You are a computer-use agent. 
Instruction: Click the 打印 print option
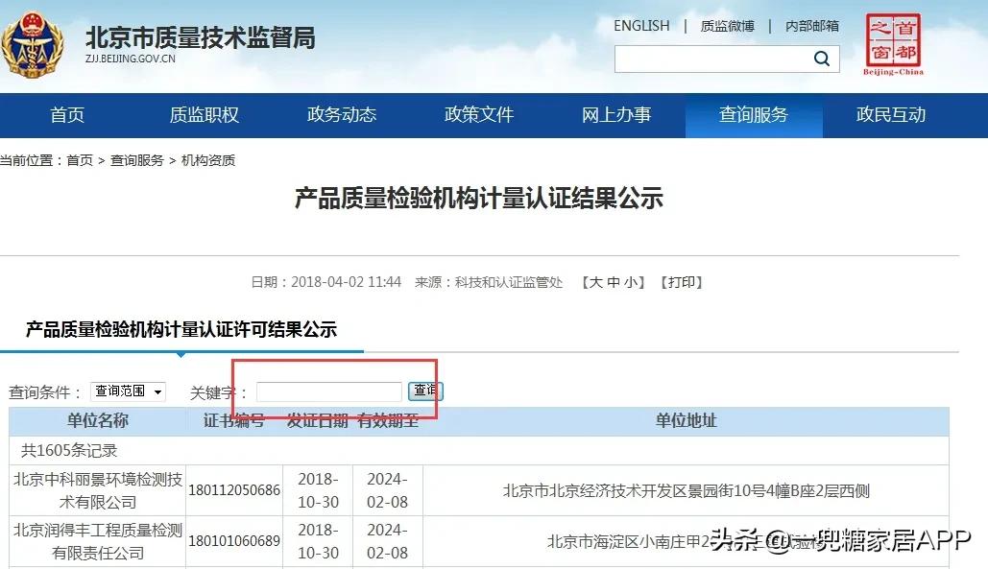click(682, 282)
